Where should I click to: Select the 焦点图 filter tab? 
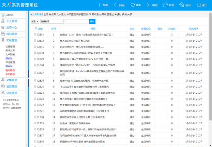pyautogui.click(x=52, y=15)
